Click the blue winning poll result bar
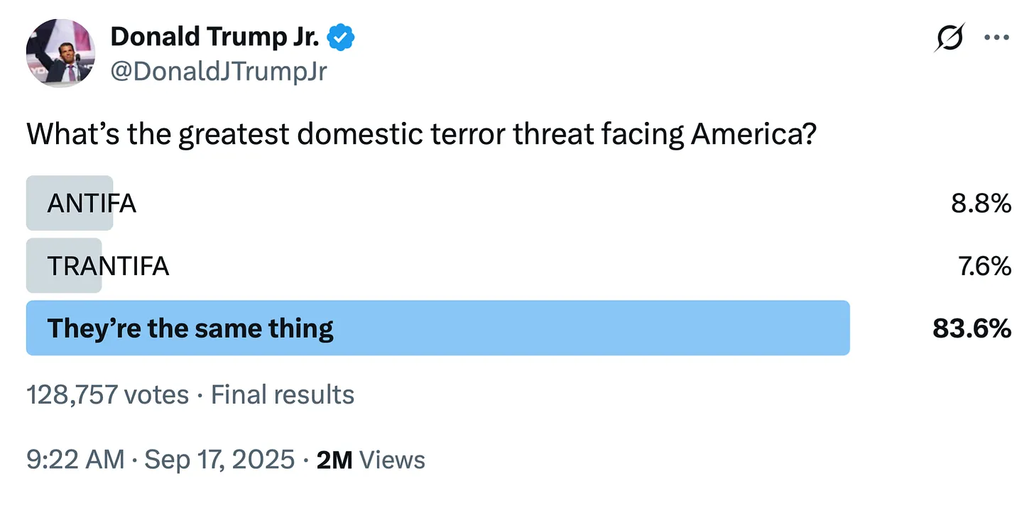 438,328
